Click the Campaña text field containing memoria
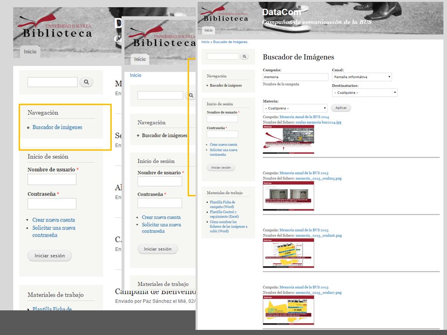 (296, 77)
